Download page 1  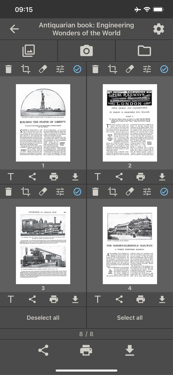pos(75,177)
